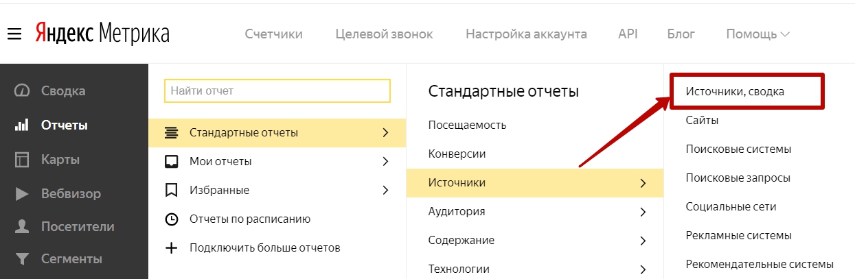The width and height of the screenshot is (855, 279).
Task: Expand the Стандартные отчеты chevron
Action: (x=385, y=132)
